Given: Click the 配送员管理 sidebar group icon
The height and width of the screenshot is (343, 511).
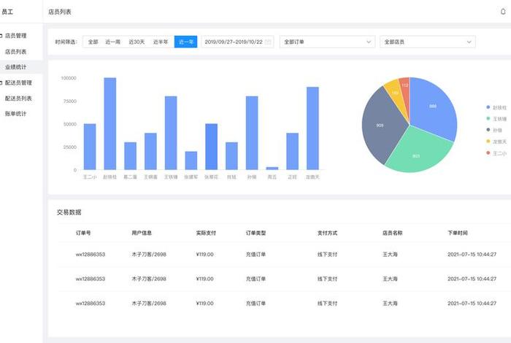Looking at the screenshot, I should pyautogui.click(x=1, y=82).
